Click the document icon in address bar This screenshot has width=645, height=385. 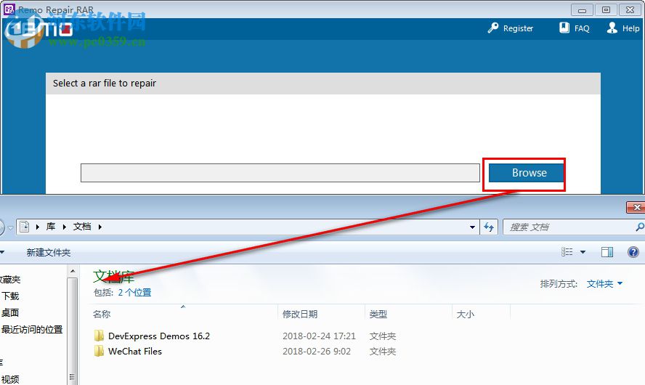24,227
